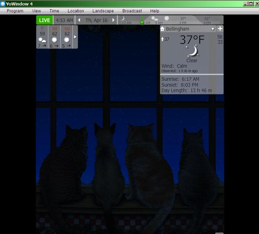This screenshot has width=259, height=234.
Task: Click the Bellingham location name
Action: click(177, 29)
